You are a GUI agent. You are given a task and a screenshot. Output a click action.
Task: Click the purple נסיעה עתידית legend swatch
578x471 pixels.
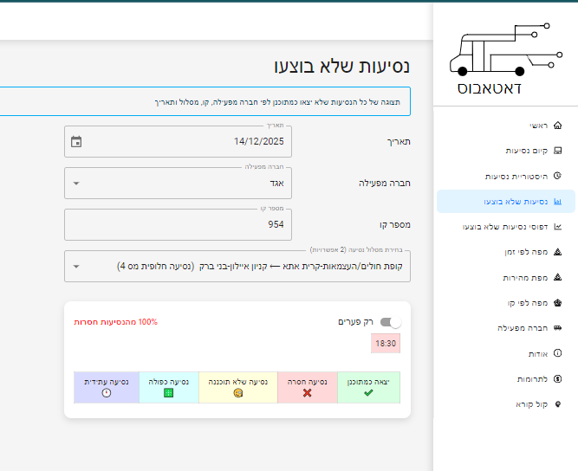pos(107,387)
